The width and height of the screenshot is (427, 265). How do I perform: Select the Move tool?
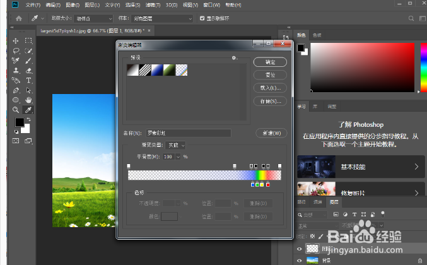[x=16, y=41]
